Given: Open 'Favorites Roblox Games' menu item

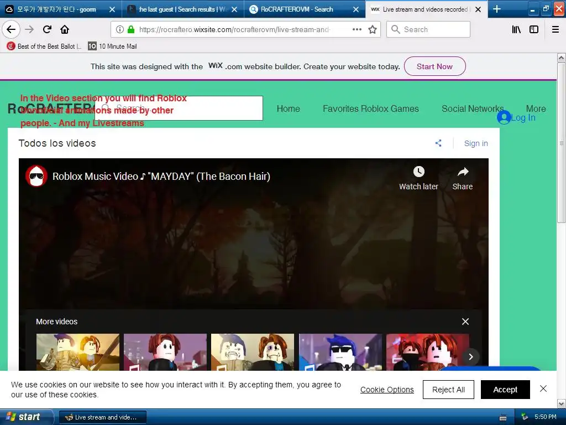Looking at the screenshot, I should (x=371, y=109).
